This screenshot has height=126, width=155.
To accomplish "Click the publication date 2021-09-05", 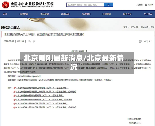I will pyautogui.click(x=9, y=41).
